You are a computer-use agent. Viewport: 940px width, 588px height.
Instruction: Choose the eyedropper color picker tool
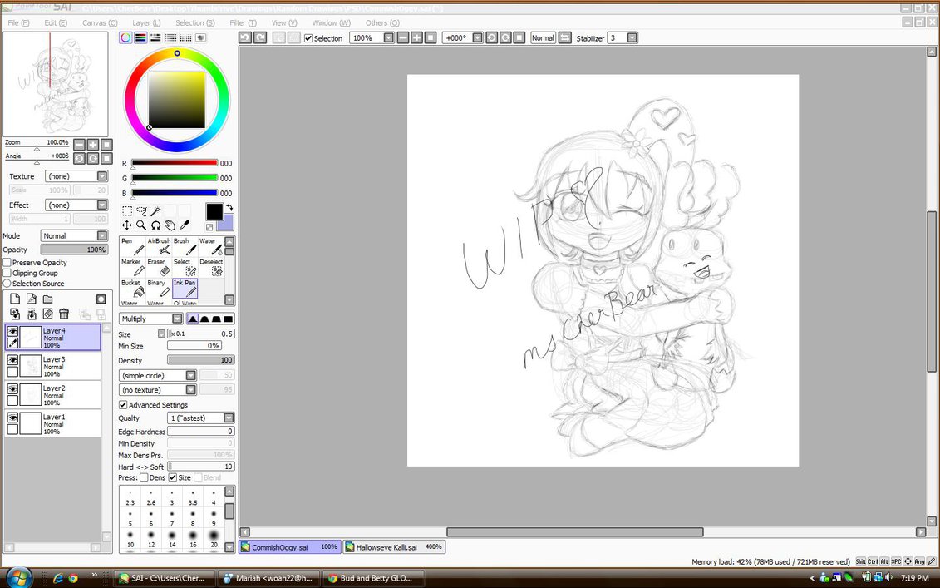point(185,225)
